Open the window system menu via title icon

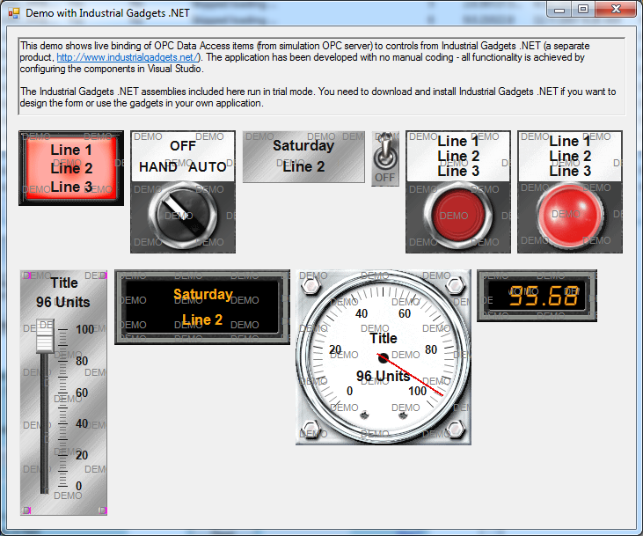[13, 13]
